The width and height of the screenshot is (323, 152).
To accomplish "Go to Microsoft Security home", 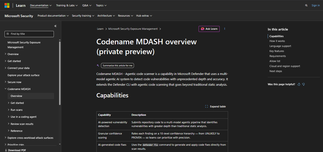I will click(x=19, y=16).
